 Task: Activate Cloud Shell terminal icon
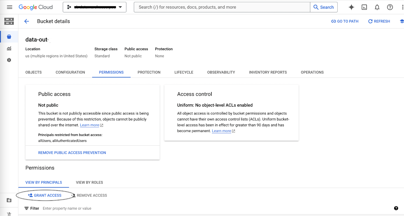coord(364,7)
